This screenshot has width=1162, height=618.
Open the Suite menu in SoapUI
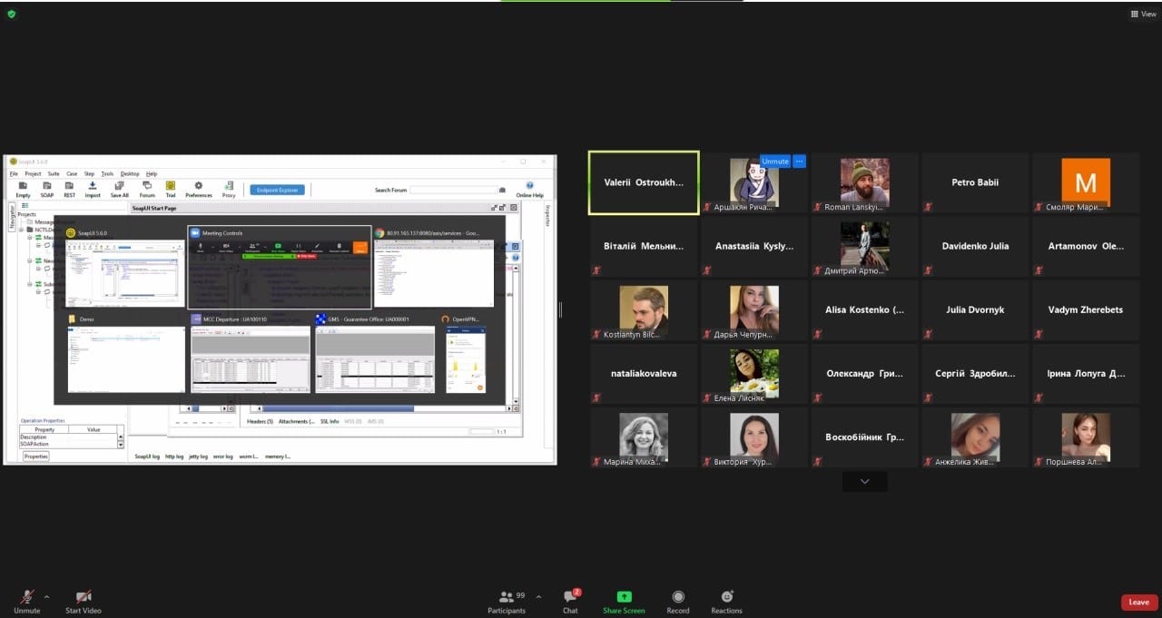(54, 173)
